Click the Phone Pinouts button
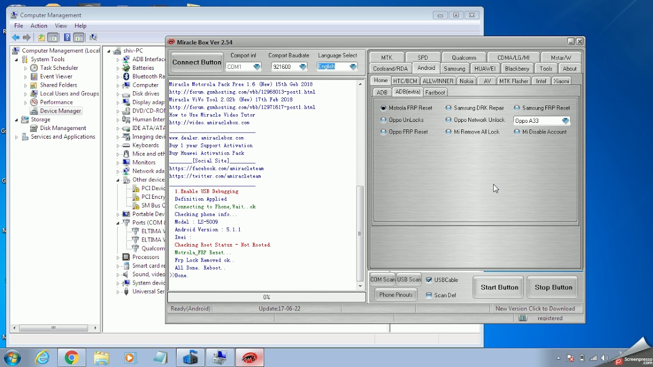Viewport: 653px width, 367px height. (396, 295)
